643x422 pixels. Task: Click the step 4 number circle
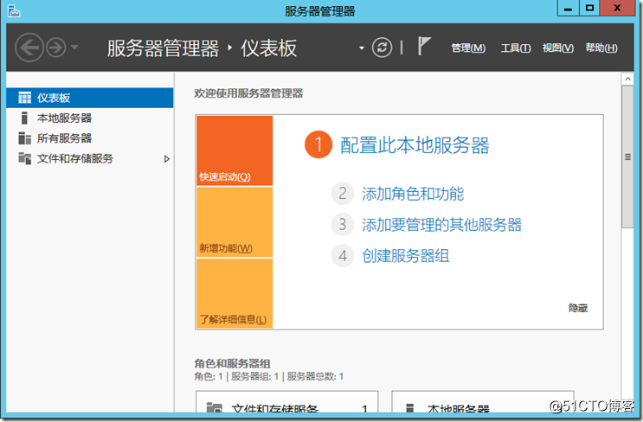[x=343, y=256]
